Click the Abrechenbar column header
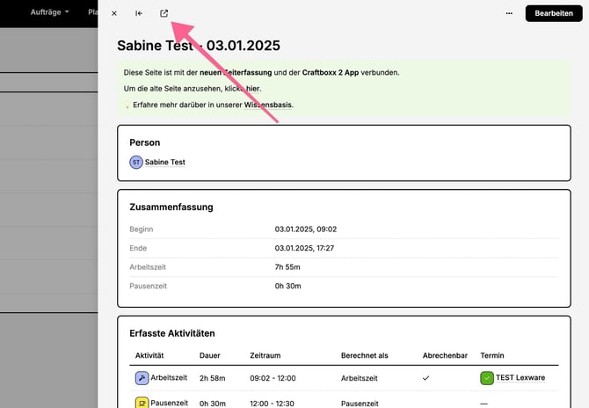This screenshot has height=408, width=589. pos(445,355)
